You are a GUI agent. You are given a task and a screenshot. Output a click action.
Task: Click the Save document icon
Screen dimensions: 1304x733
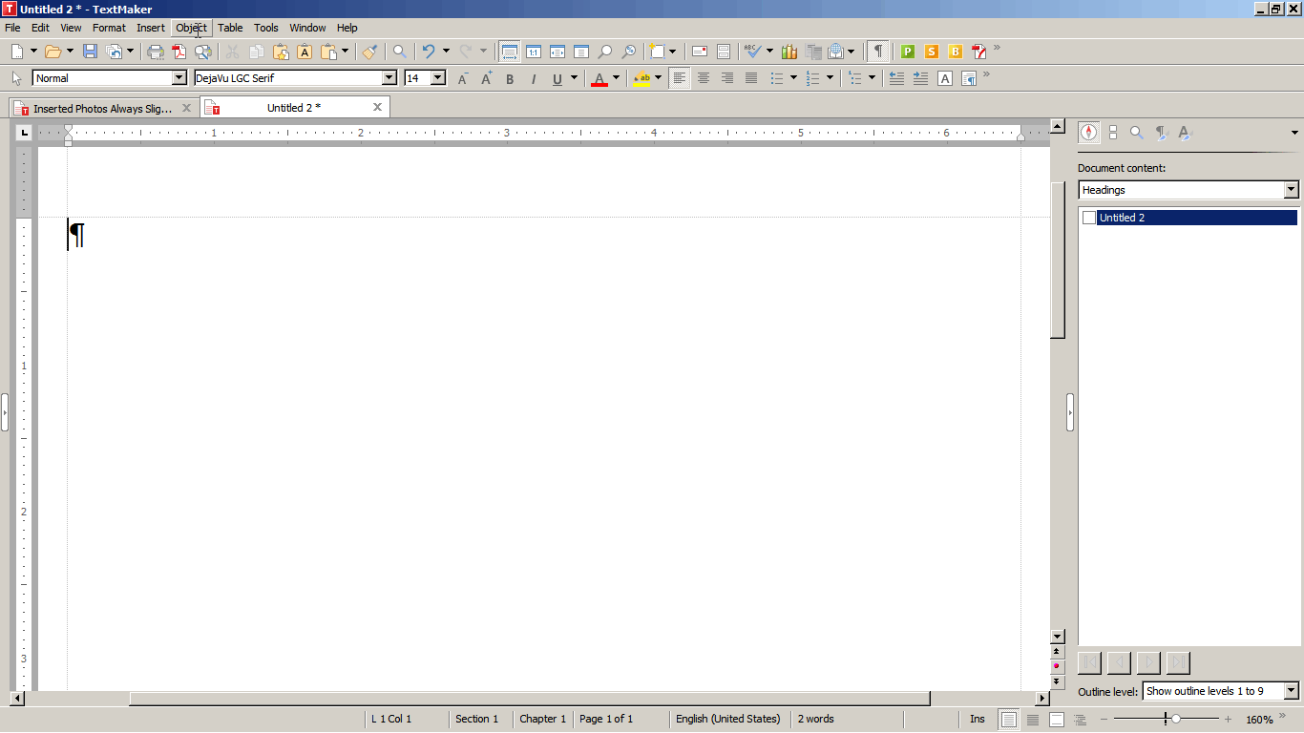coord(91,52)
